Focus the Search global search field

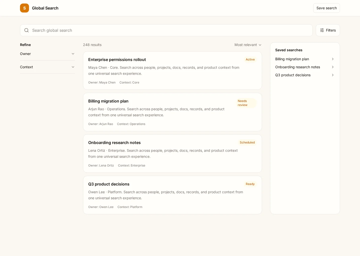166,30
